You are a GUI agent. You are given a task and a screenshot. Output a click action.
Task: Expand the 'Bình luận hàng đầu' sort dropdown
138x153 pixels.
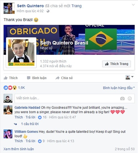point(119,88)
